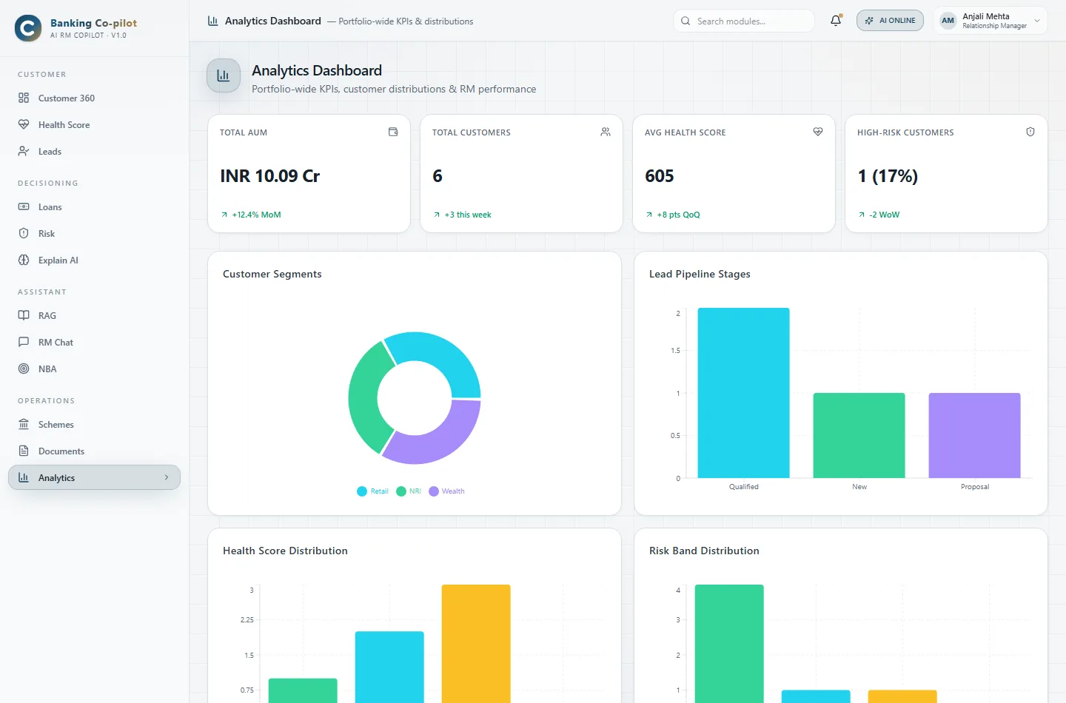Toggle Wealth legend in Customer Segments
Screen dimensions: 1066x703
pos(446,491)
